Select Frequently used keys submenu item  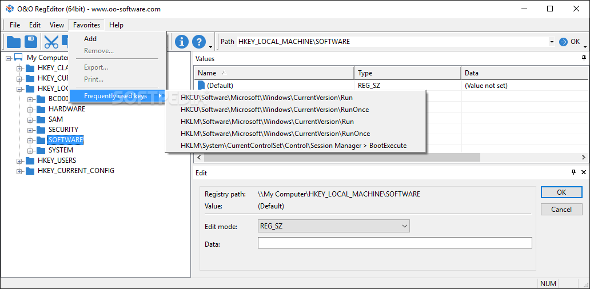[x=118, y=96]
